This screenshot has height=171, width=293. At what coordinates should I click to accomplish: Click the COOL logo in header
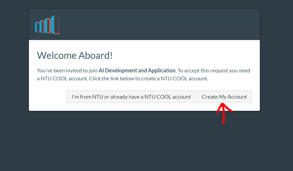pyautogui.click(x=47, y=25)
